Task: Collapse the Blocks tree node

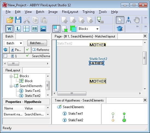Action: [x=11, y=76]
